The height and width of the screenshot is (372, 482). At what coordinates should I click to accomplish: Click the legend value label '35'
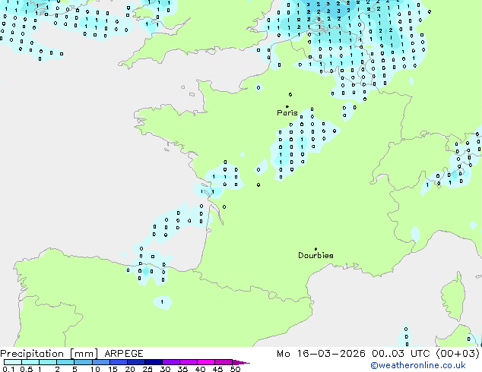(x=182, y=369)
